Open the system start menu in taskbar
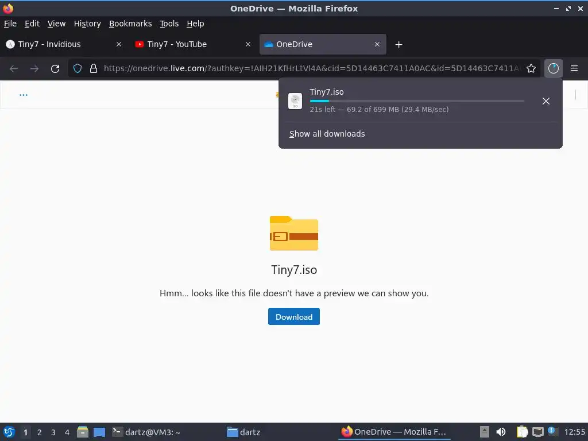This screenshot has height=441, width=588. pos(9,432)
